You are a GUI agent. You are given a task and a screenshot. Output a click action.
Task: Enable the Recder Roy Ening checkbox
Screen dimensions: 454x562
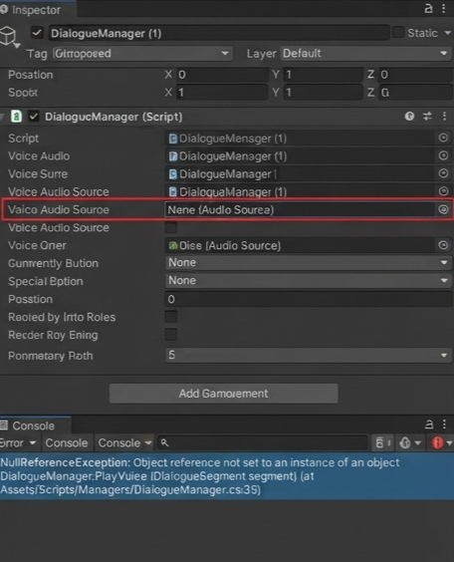[x=171, y=335]
